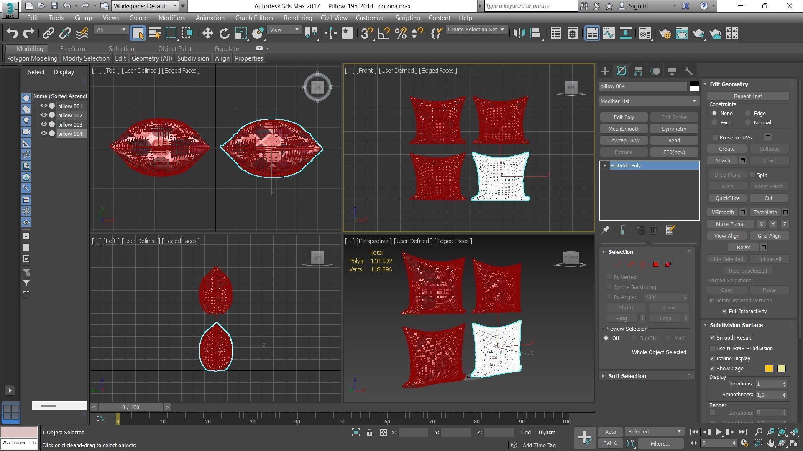
Task: Open the Material Editor icon
Action: point(645,33)
